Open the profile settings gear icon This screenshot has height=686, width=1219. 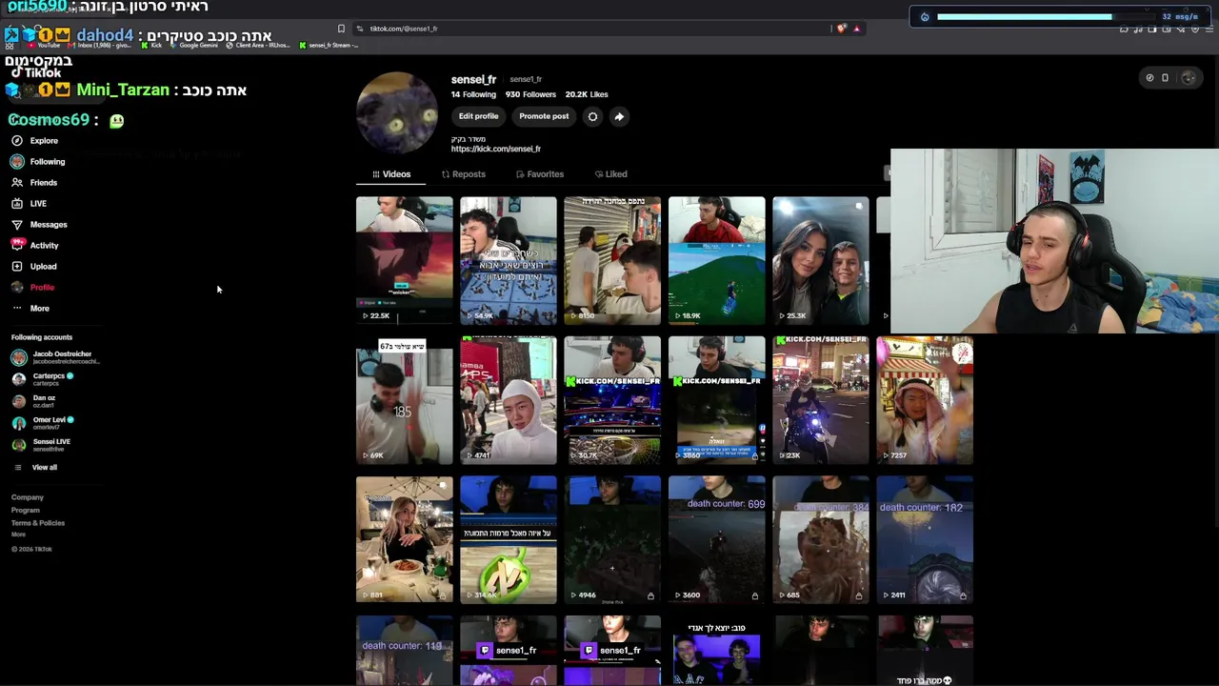coord(592,116)
